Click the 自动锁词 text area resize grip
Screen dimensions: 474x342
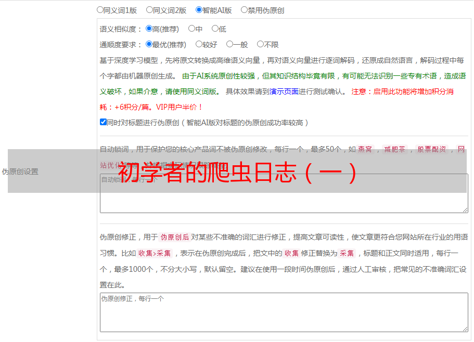point(465,210)
